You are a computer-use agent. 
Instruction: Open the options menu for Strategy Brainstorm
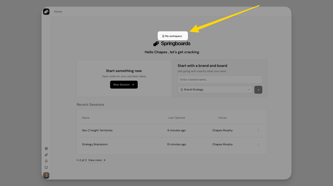click(x=258, y=144)
